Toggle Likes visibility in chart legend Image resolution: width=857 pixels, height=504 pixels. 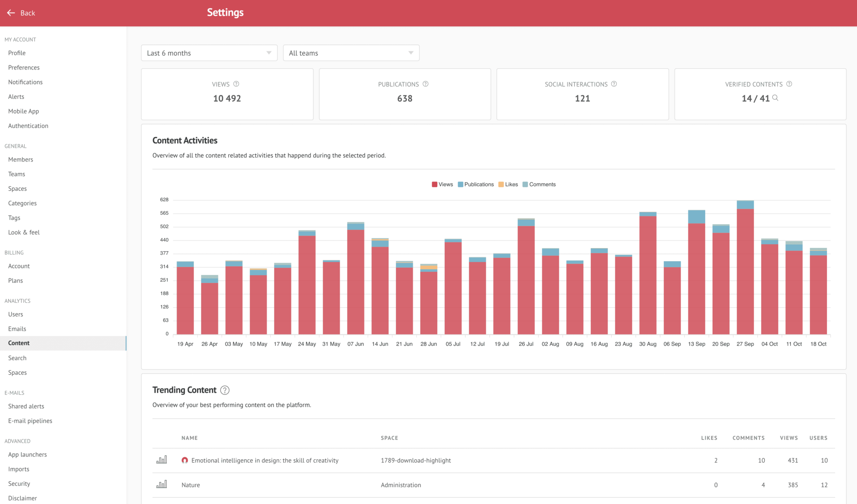click(x=508, y=184)
